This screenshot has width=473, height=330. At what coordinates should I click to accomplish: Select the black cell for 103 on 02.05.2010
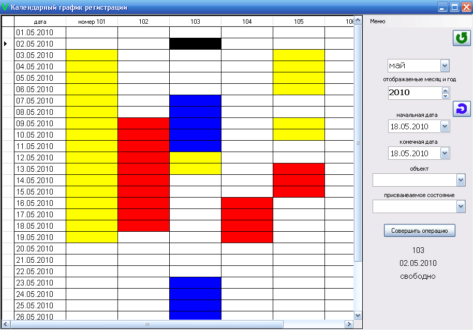point(195,43)
